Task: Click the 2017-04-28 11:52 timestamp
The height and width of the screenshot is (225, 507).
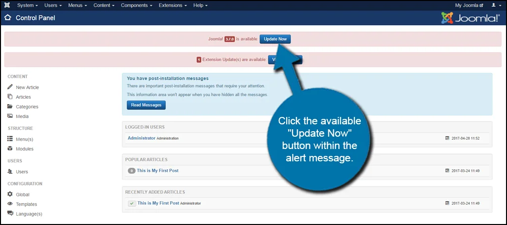Action: (x=465, y=138)
